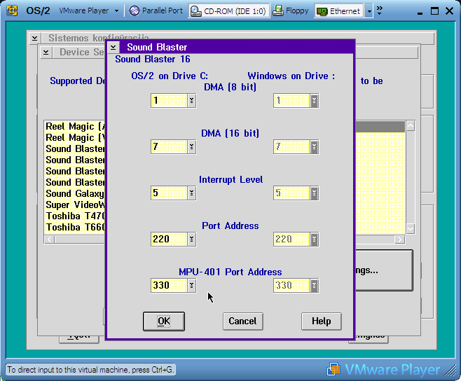This screenshot has width=461, height=381.
Task: Expand Windows Port Address dropdown
Action: [315, 240]
